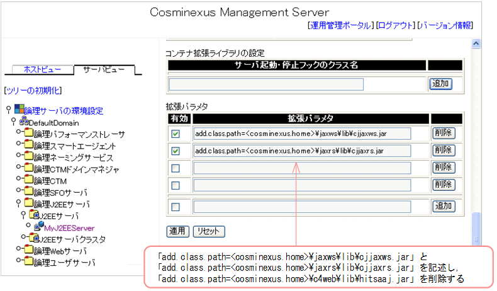Screen dimensions: 497x291
Task: Expand the 論理ネーミングサービス node
Action: click(19, 155)
